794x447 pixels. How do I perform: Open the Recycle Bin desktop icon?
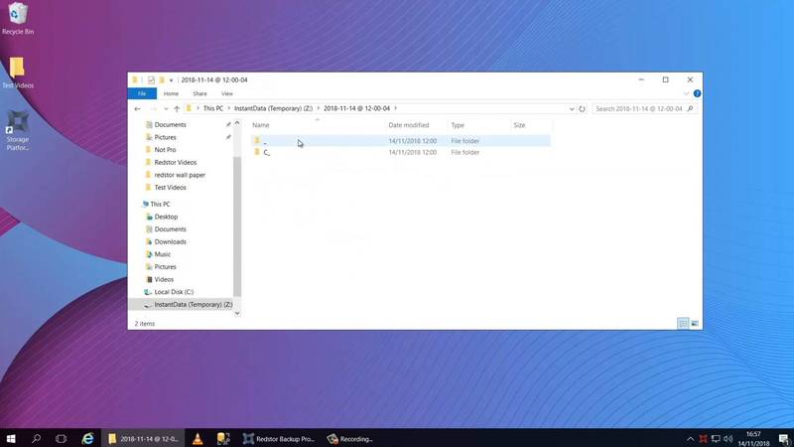pyautogui.click(x=18, y=19)
